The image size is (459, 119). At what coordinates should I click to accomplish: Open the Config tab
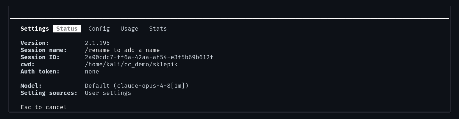coord(99,29)
